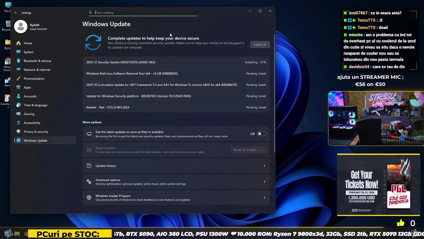Click the Update history clock icon
The width and height of the screenshot is (424, 239).
coord(89,166)
